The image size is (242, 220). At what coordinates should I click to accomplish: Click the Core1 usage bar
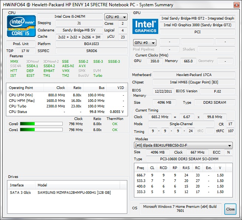(41, 130)
